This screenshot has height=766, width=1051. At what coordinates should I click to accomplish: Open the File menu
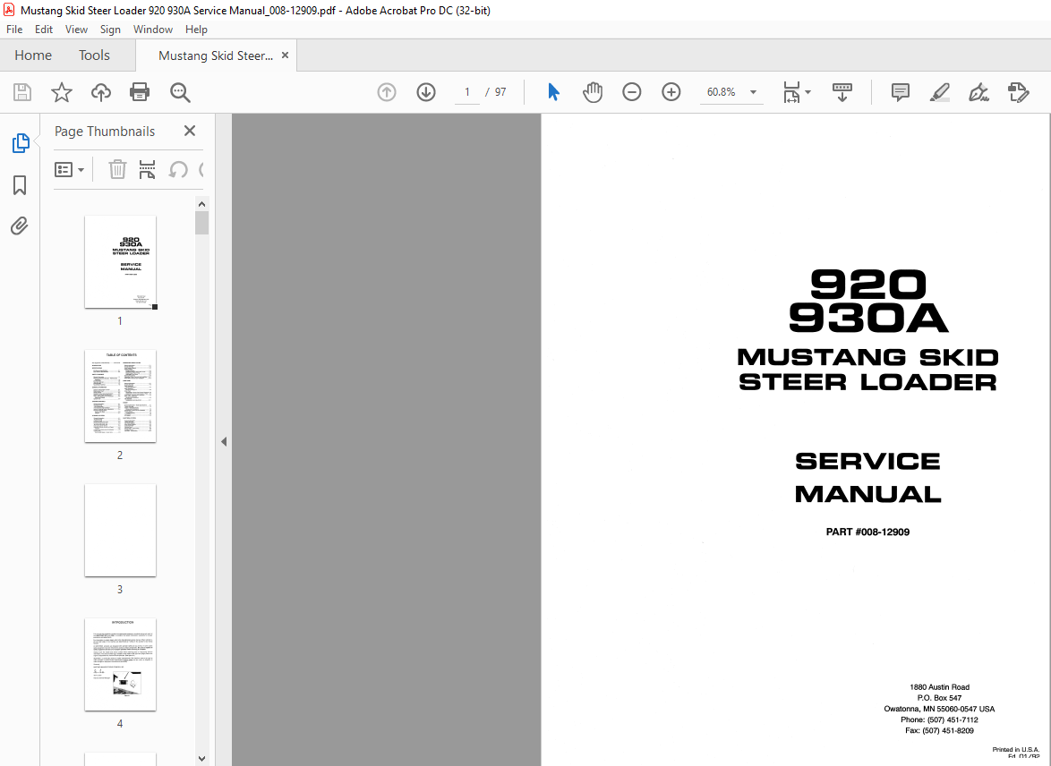(14, 30)
